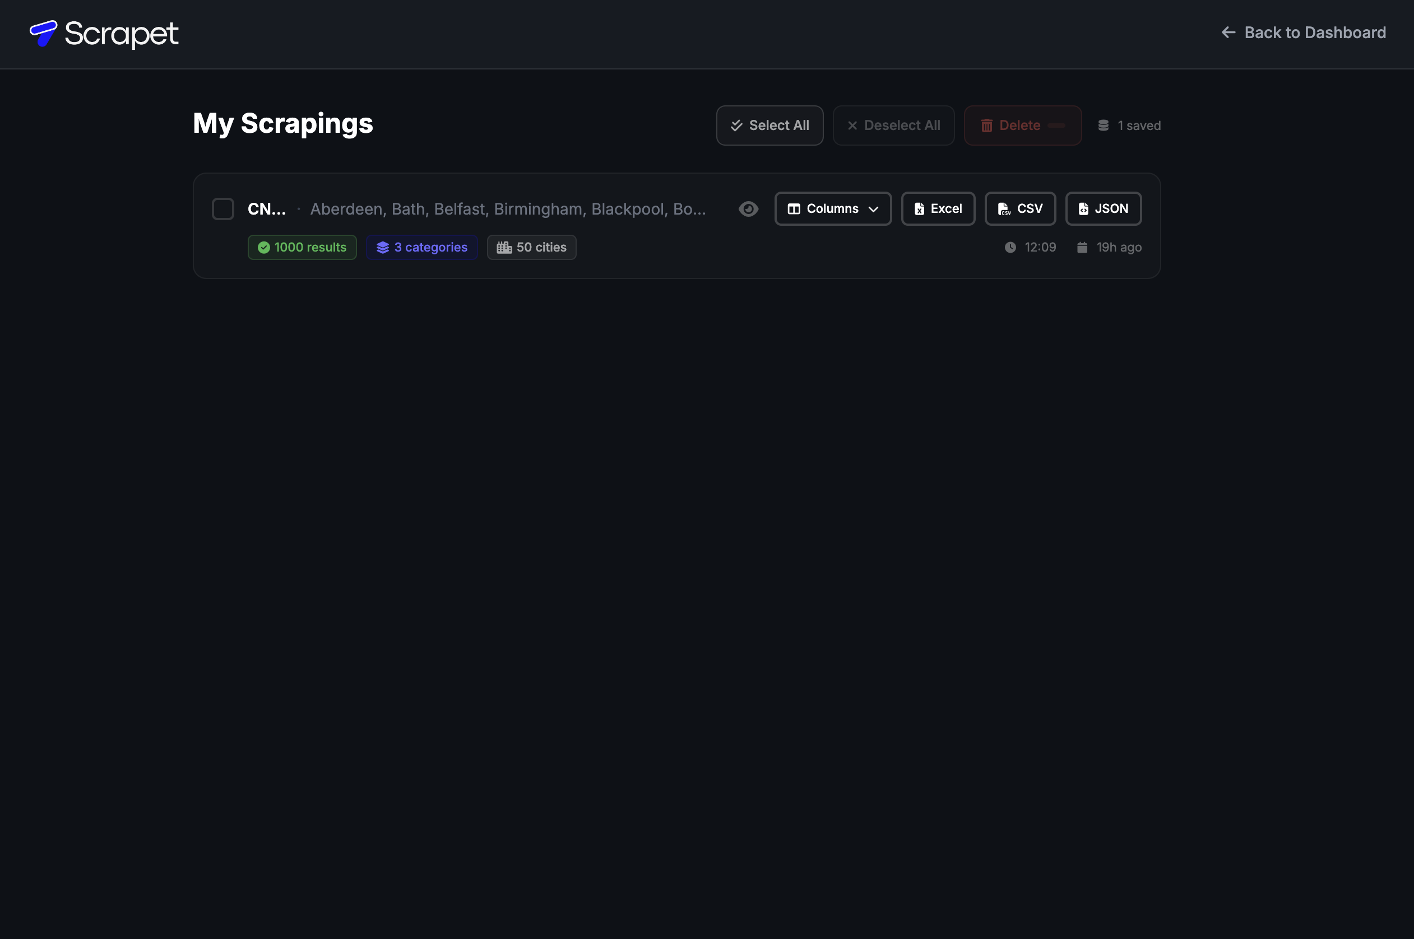Screen dimensions: 1414x939
Task: Toggle the eye preview icon
Action: [748, 209]
